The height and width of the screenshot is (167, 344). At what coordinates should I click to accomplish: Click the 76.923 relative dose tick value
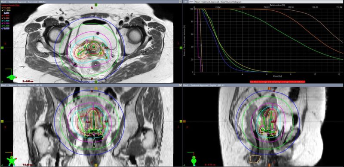point(267,7)
